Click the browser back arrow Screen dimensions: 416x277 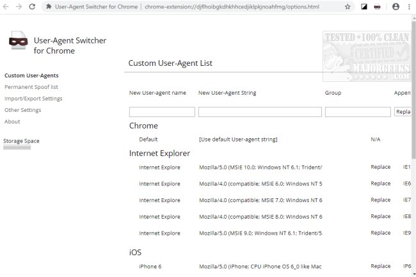(6, 6)
